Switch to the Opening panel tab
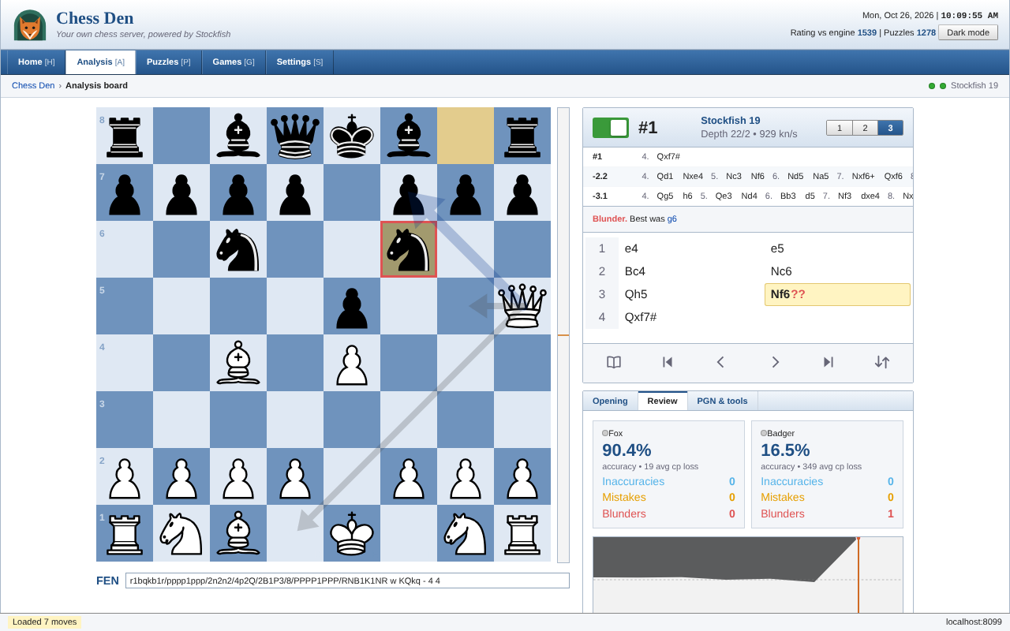This screenshot has height=631, width=1010. 610,401
